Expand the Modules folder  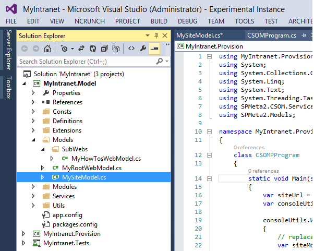tap(33, 187)
